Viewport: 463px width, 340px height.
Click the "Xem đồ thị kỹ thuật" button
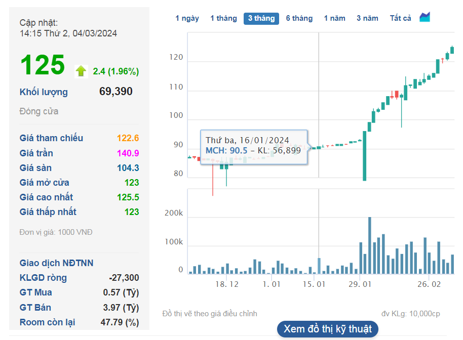(327, 328)
